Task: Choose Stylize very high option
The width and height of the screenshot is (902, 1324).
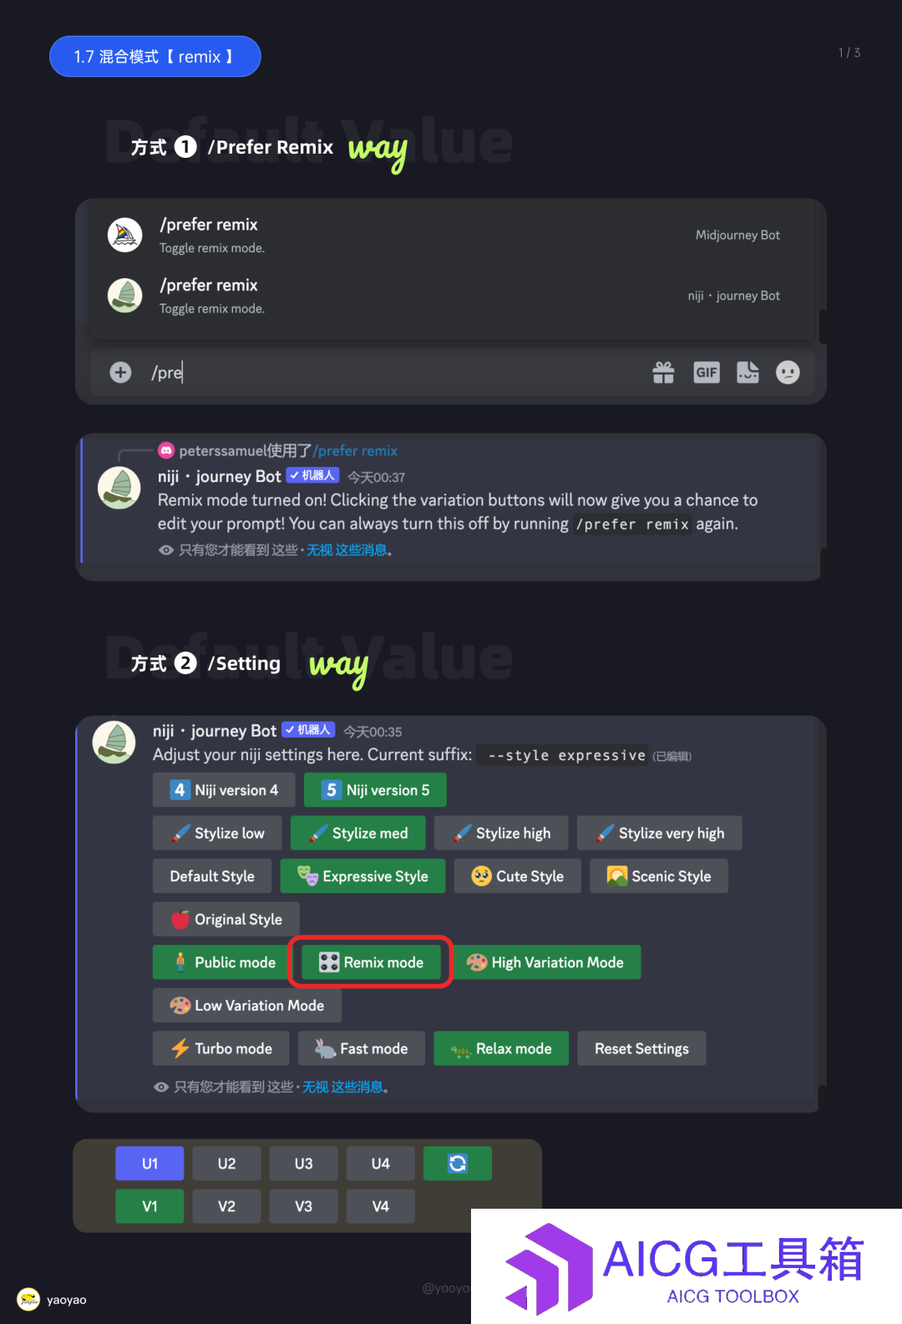Action: pyautogui.click(x=659, y=833)
